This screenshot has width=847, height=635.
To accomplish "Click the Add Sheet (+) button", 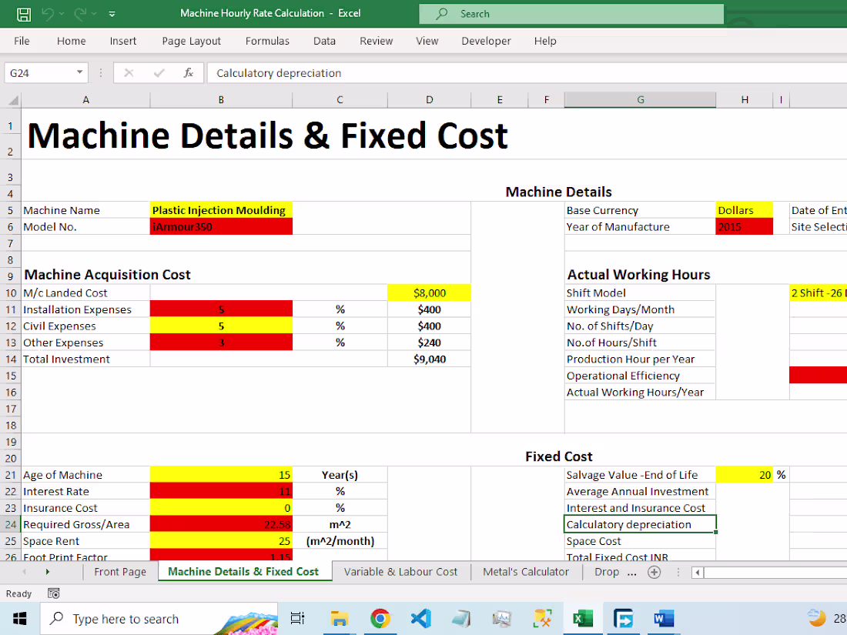I will click(654, 572).
